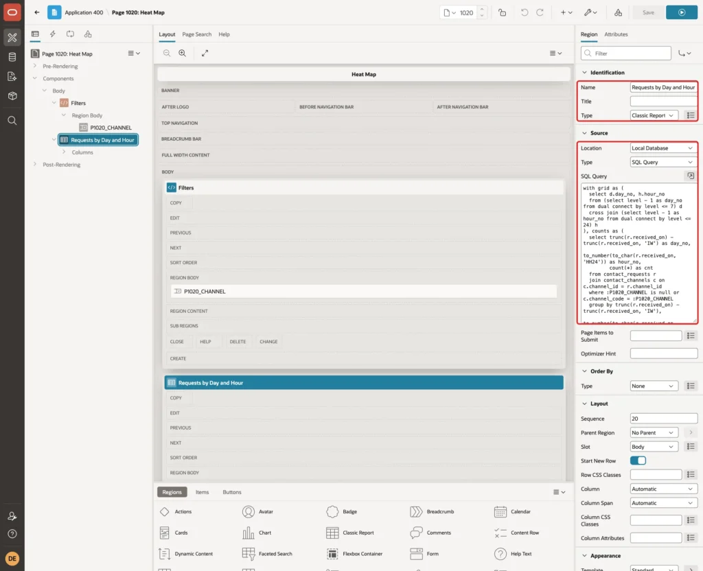Click the Title input field
703x571 pixels.
pos(664,102)
